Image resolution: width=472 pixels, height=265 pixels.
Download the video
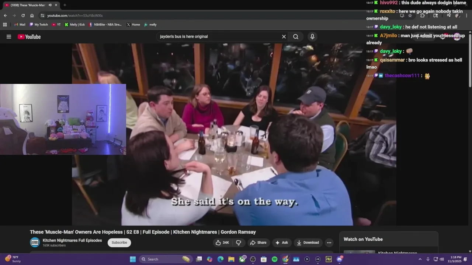[308, 243]
